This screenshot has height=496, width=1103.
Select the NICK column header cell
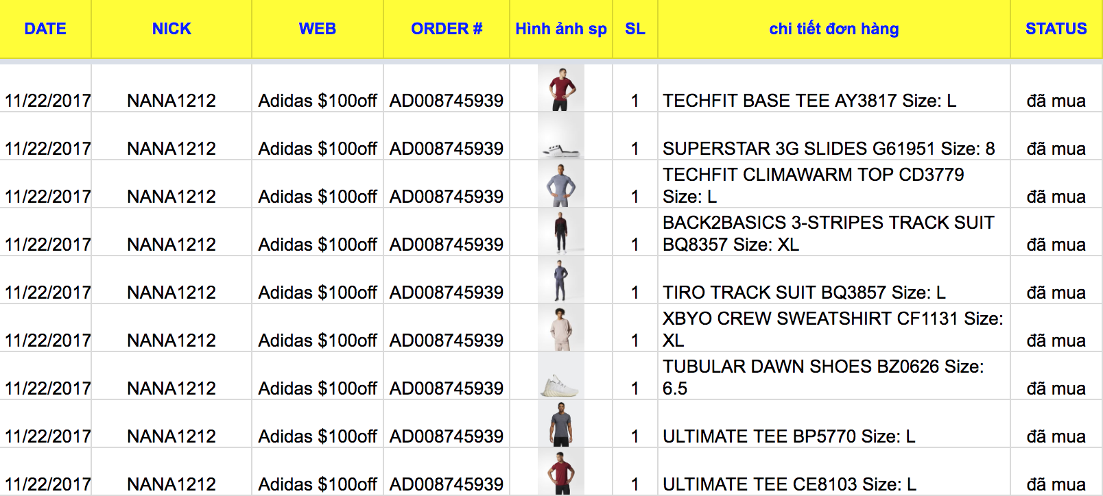tap(171, 29)
